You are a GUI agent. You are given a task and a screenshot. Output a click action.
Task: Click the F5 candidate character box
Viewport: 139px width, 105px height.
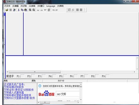pyautogui.click(x=65, y=76)
